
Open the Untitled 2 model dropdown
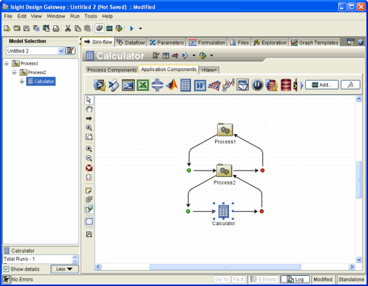pos(61,51)
